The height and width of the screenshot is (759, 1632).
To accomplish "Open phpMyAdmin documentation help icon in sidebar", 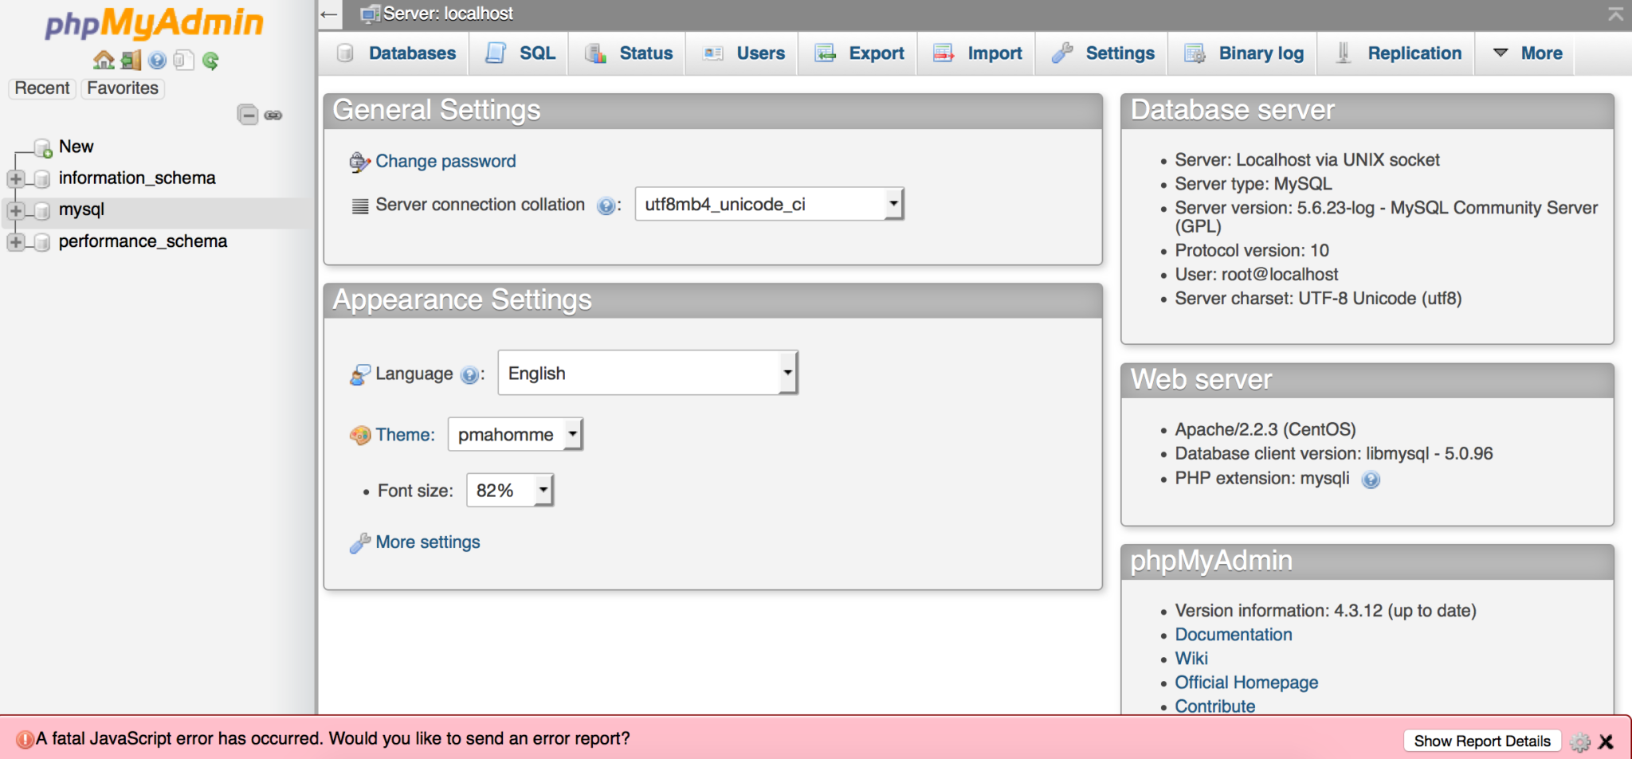I will tap(158, 61).
